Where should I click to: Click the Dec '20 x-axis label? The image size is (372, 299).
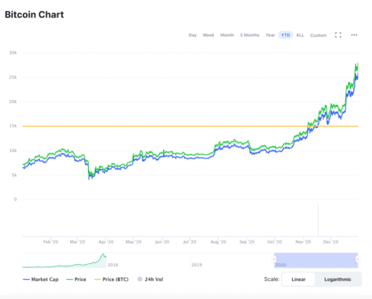click(x=331, y=242)
